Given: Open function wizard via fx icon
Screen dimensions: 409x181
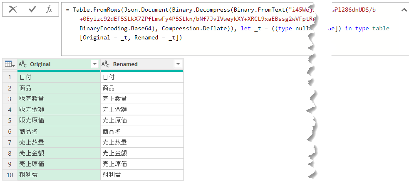Looking at the screenshot, I should click(x=49, y=10).
